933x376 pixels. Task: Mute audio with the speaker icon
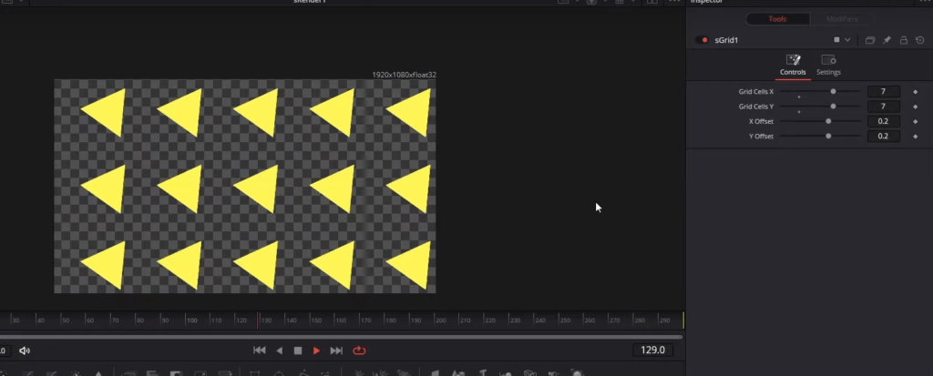coord(25,351)
